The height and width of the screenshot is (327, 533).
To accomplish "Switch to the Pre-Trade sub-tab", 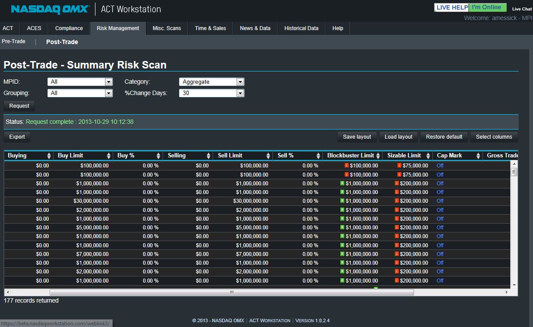I will tap(14, 41).
